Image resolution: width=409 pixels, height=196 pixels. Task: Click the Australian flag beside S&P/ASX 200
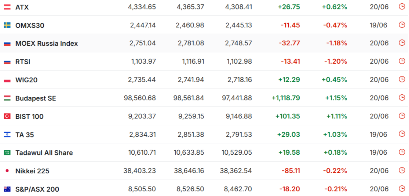click(7, 189)
